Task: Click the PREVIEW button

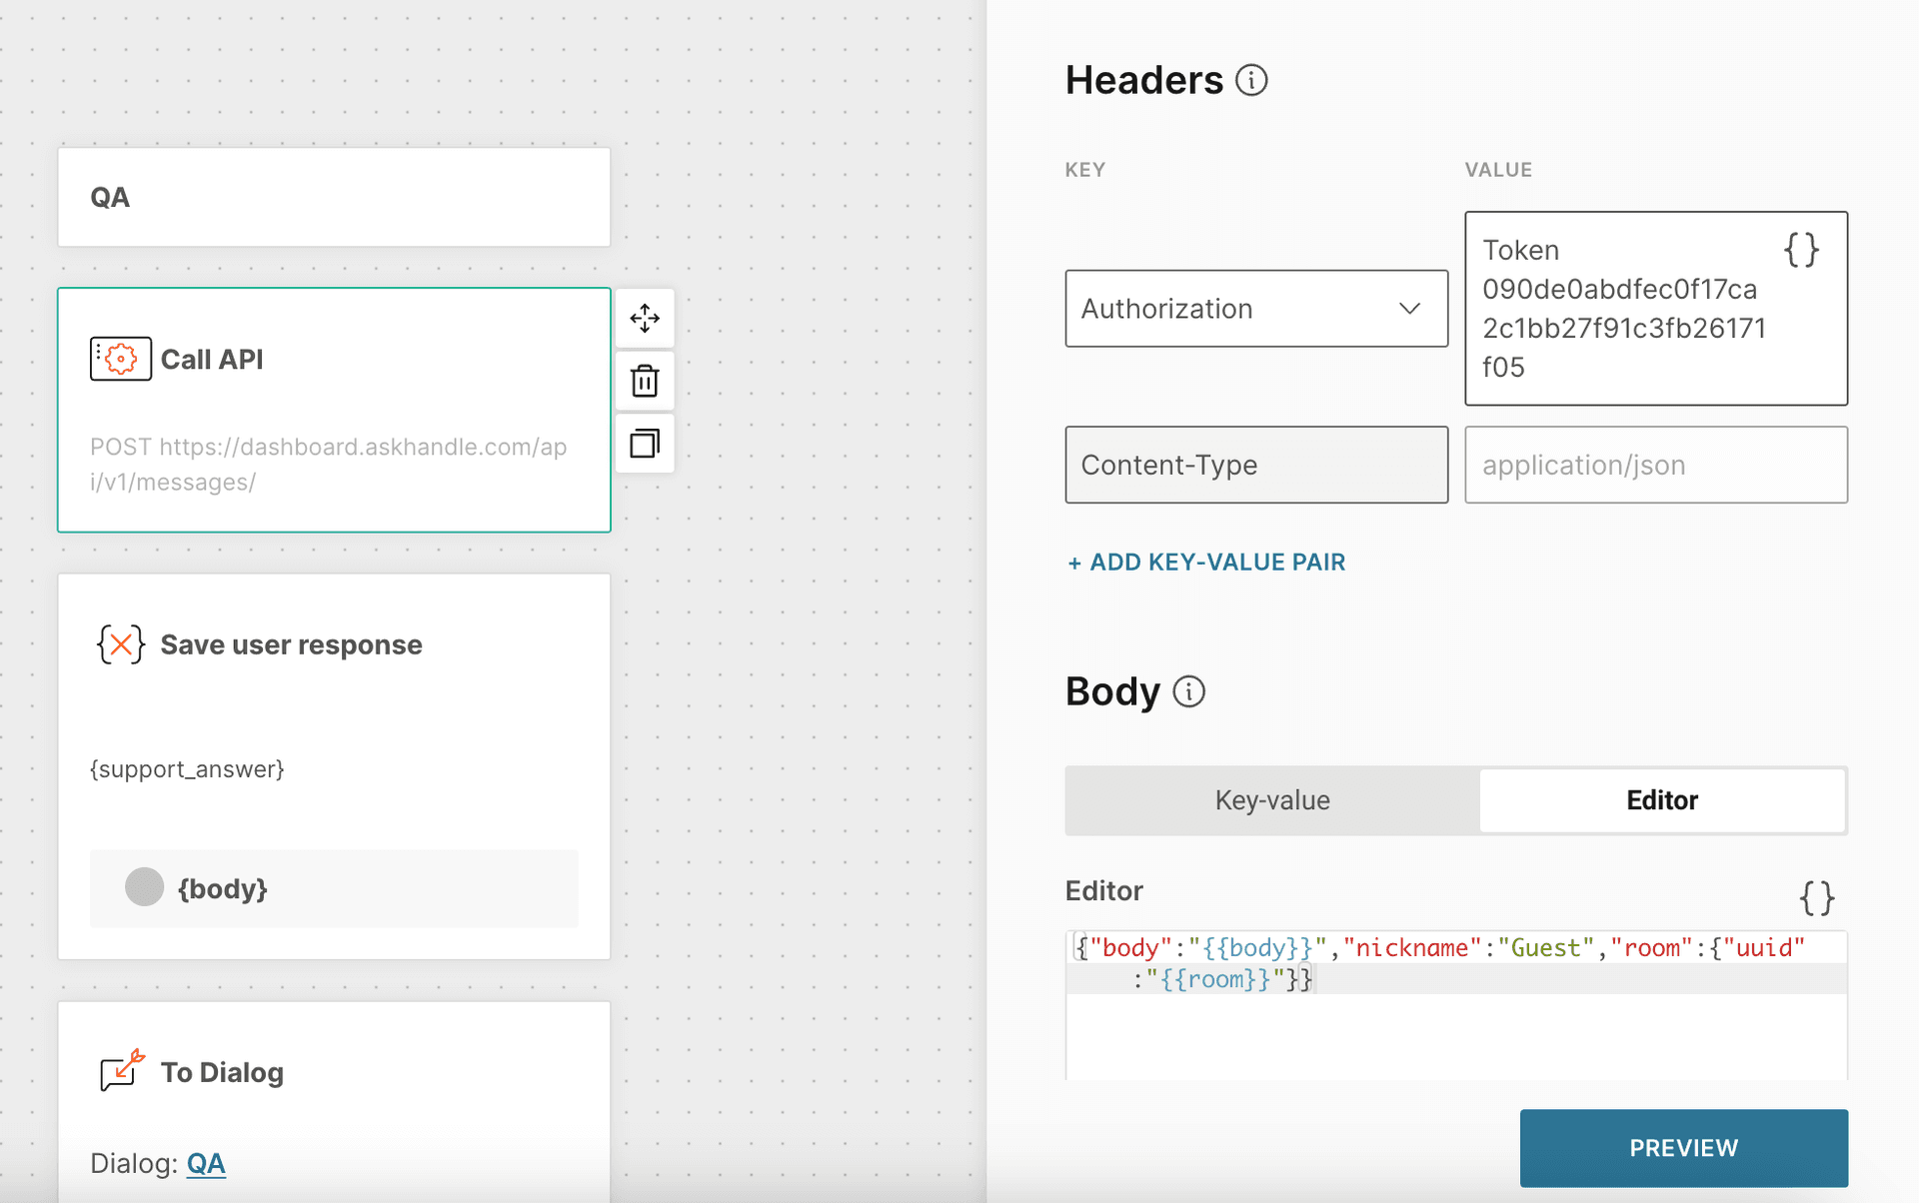Action: point(1683,1146)
